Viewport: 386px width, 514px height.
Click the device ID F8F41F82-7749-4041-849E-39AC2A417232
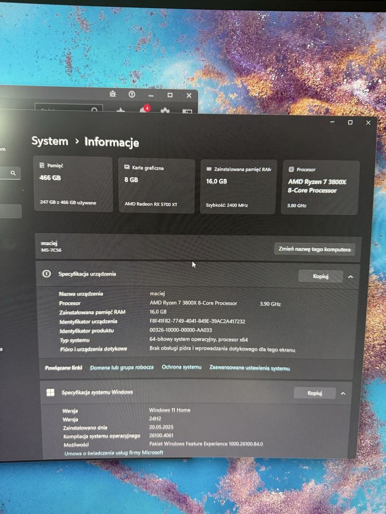pyautogui.click(x=197, y=321)
